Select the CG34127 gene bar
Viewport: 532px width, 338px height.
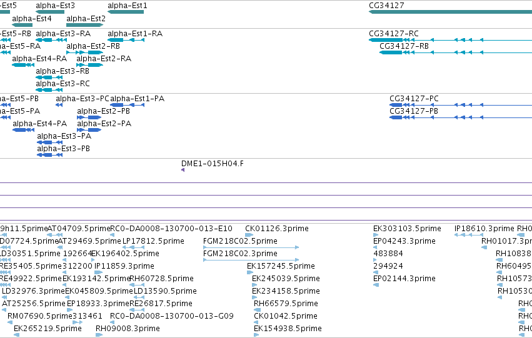[x=450, y=12]
